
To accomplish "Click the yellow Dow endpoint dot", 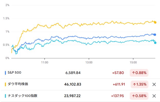I will 155,22.
